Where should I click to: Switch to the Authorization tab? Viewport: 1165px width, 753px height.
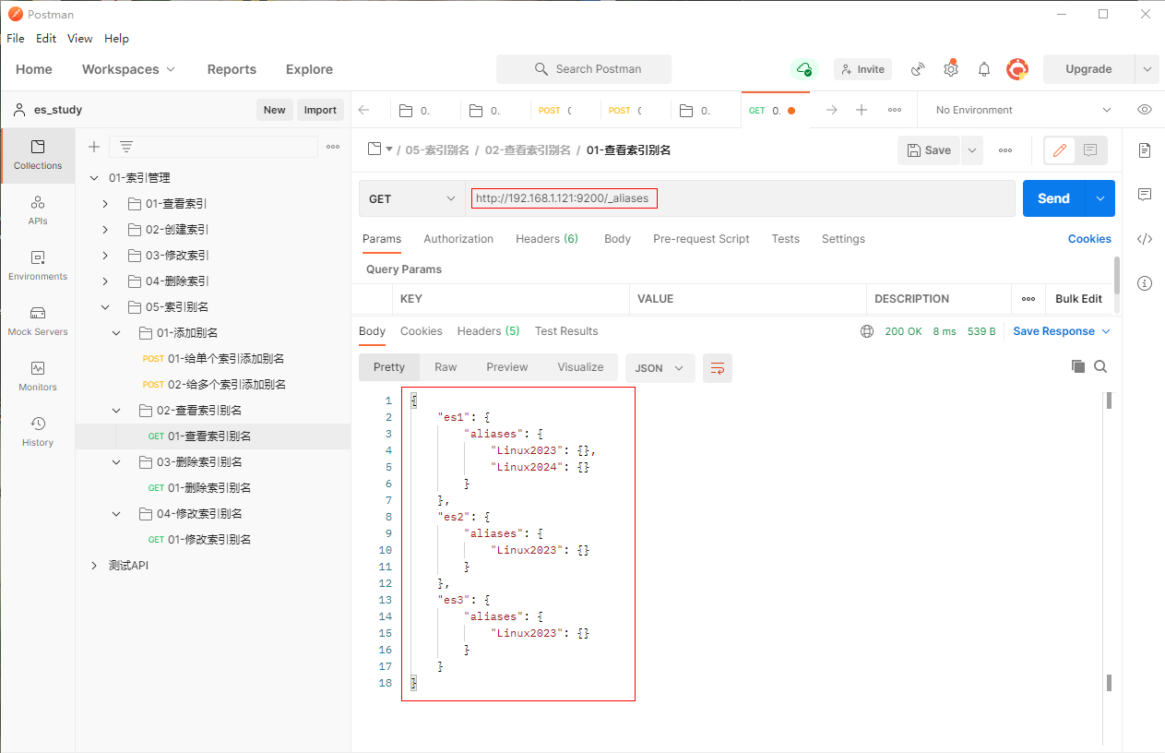(458, 239)
